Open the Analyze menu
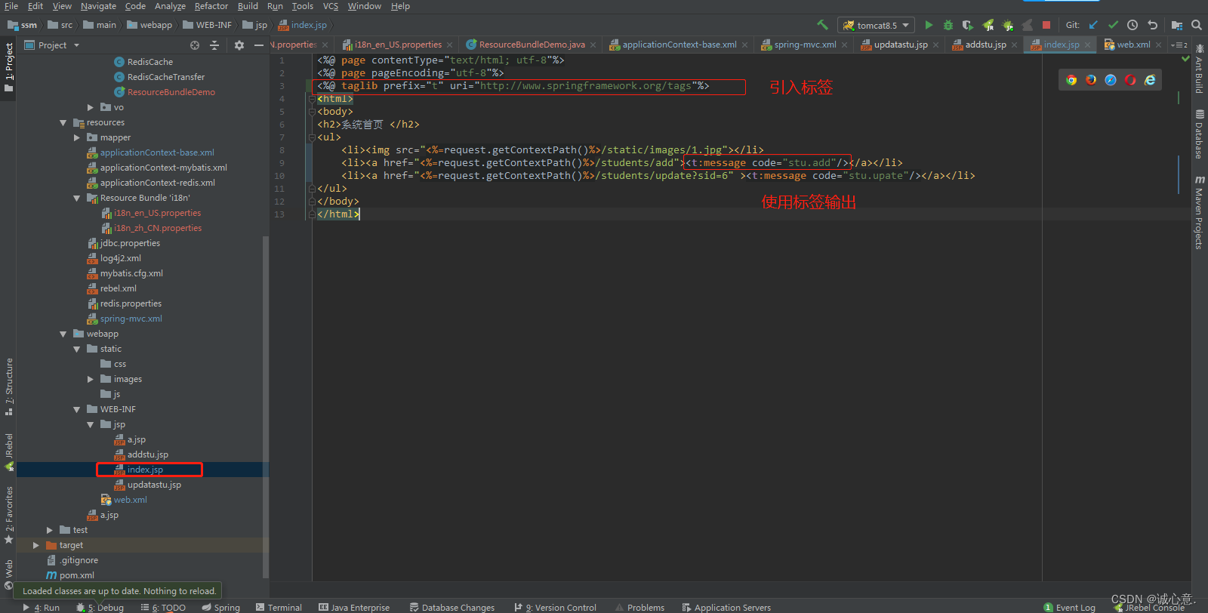 170,6
